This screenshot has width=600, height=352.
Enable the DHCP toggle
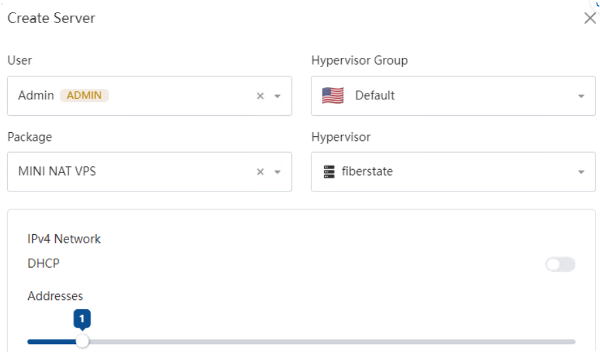coord(560,264)
